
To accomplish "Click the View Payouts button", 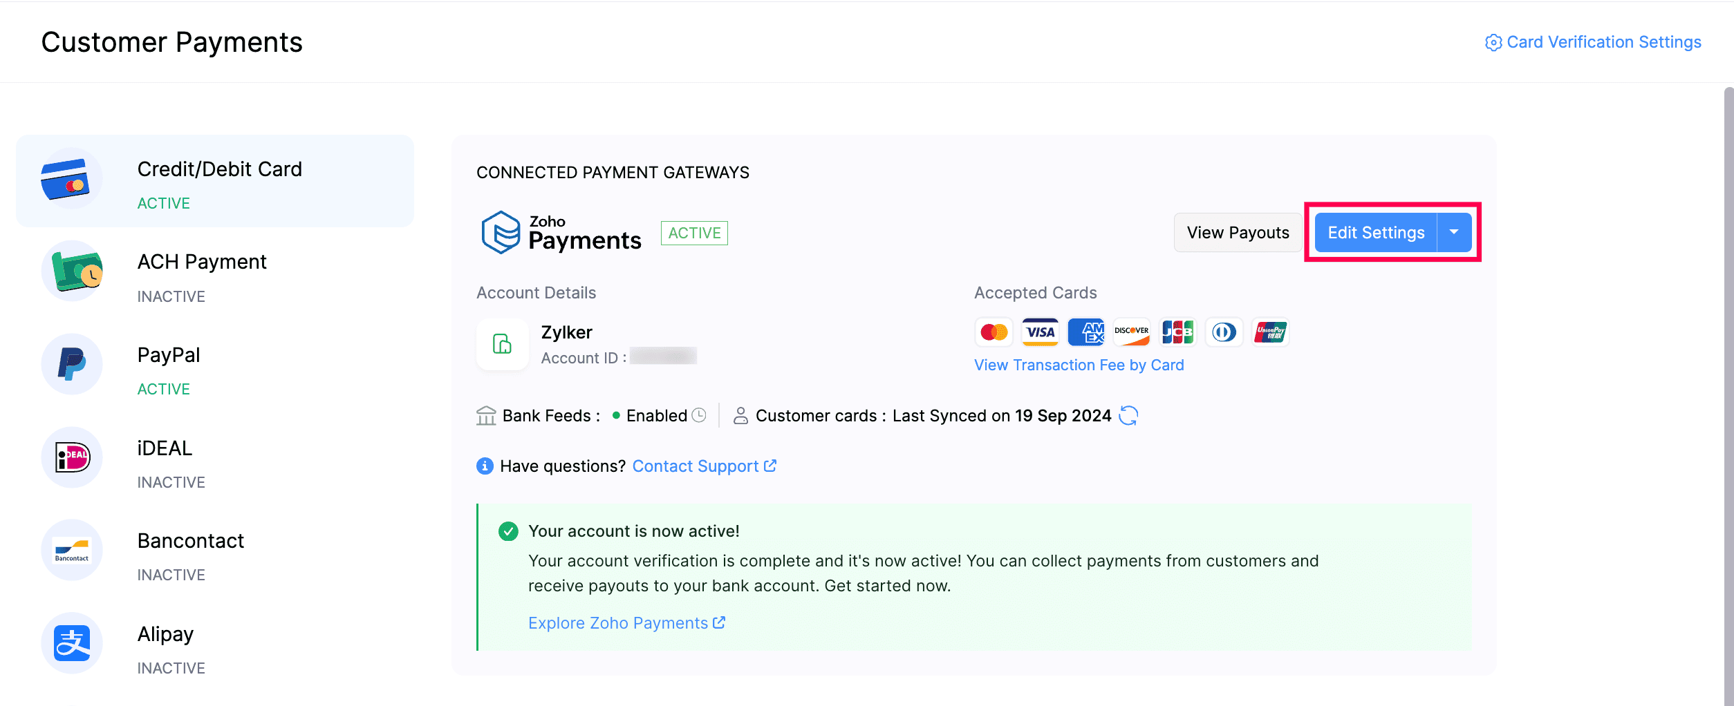I will click(x=1238, y=233).
